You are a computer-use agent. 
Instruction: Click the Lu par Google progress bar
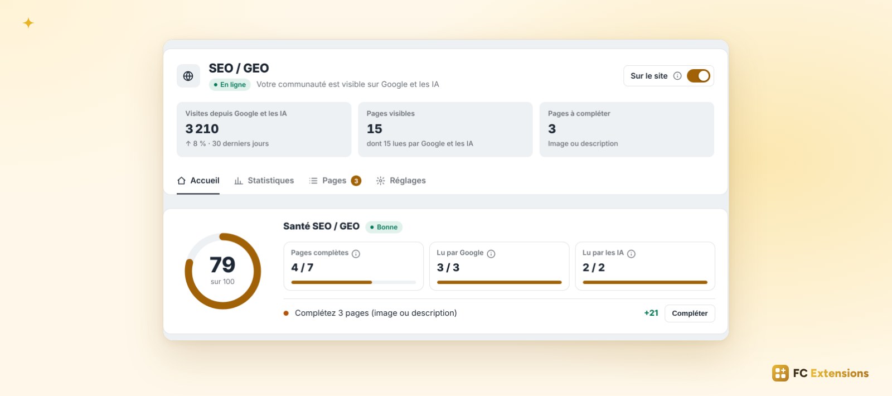[x=499, y=282]
